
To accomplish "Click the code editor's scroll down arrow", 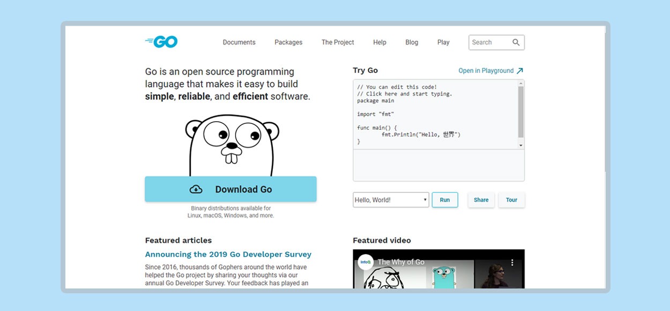I will click(x=521, y=145).
